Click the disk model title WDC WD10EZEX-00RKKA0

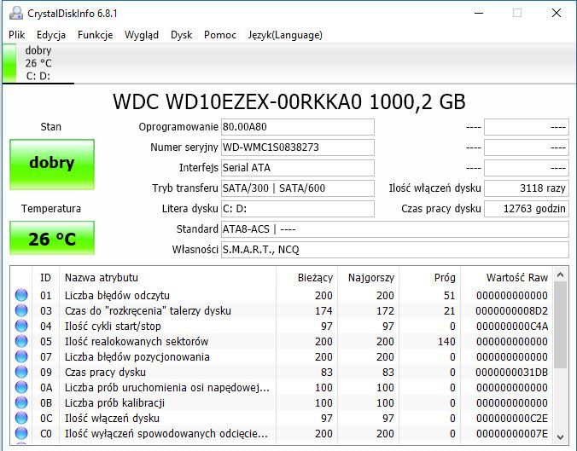288,101
